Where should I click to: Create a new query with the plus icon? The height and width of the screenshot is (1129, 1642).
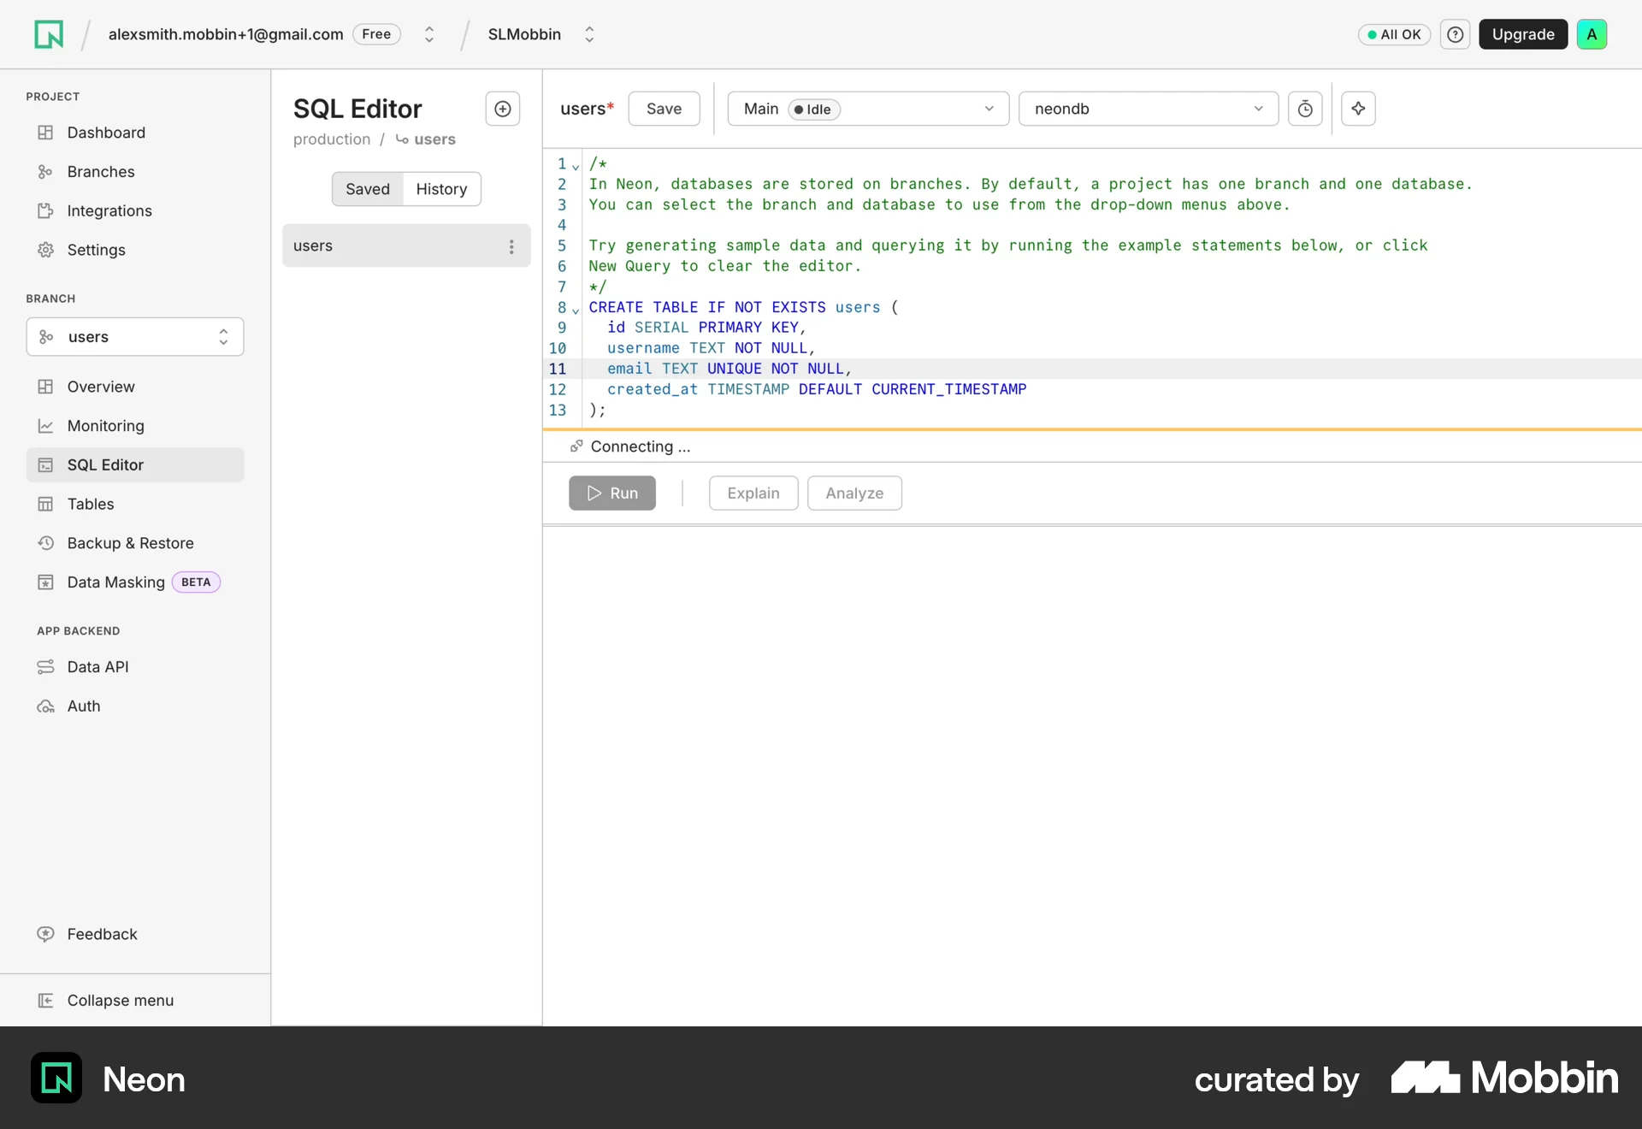coord(503,109)
